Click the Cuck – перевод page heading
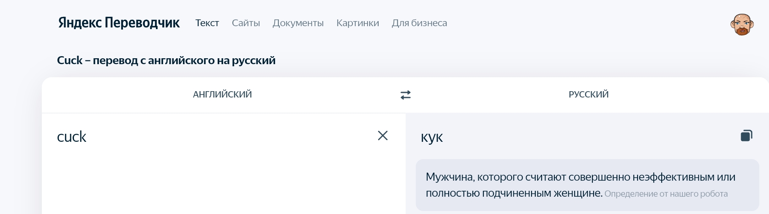This screenshot has height=214, width=769. pos(166,60)
